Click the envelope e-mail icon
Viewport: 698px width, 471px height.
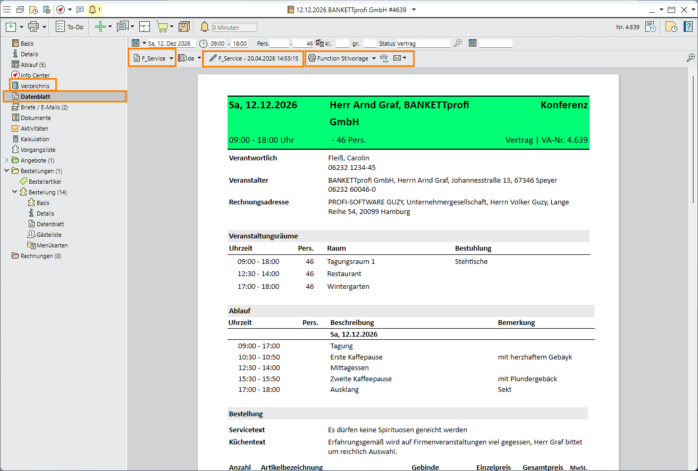click(x=397, y=58)
